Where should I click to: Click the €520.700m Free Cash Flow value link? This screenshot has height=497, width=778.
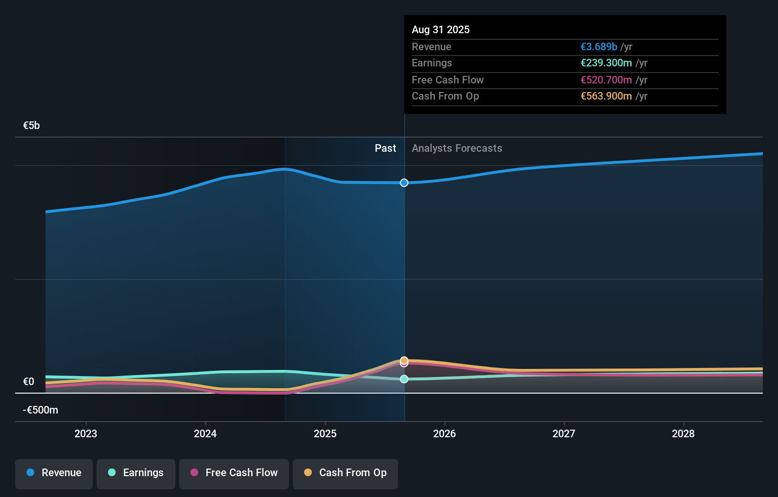point(606,80)
